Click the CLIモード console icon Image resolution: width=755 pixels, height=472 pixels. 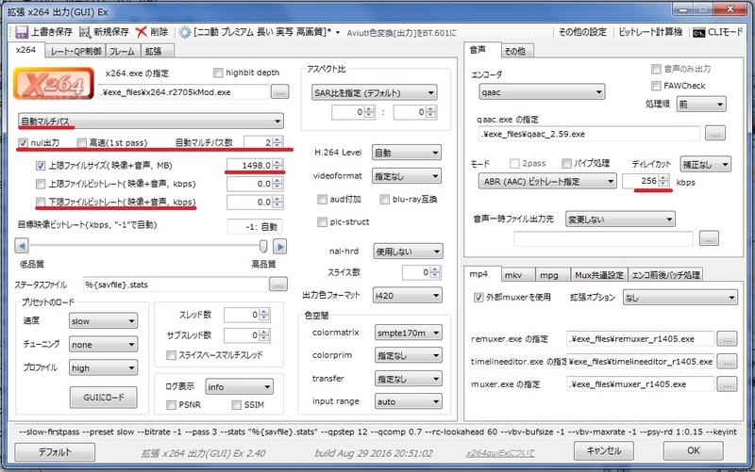(698, 33)
